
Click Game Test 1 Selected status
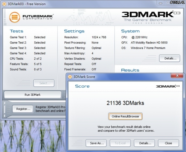(x=40, y=37)
